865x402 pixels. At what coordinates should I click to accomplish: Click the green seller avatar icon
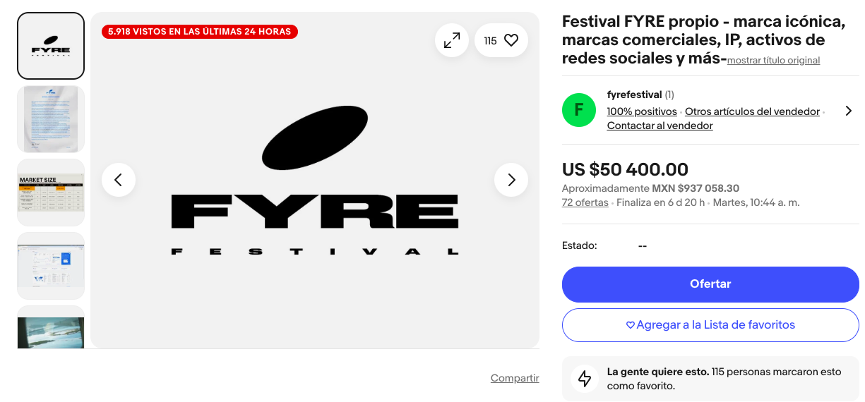point(579,110)
